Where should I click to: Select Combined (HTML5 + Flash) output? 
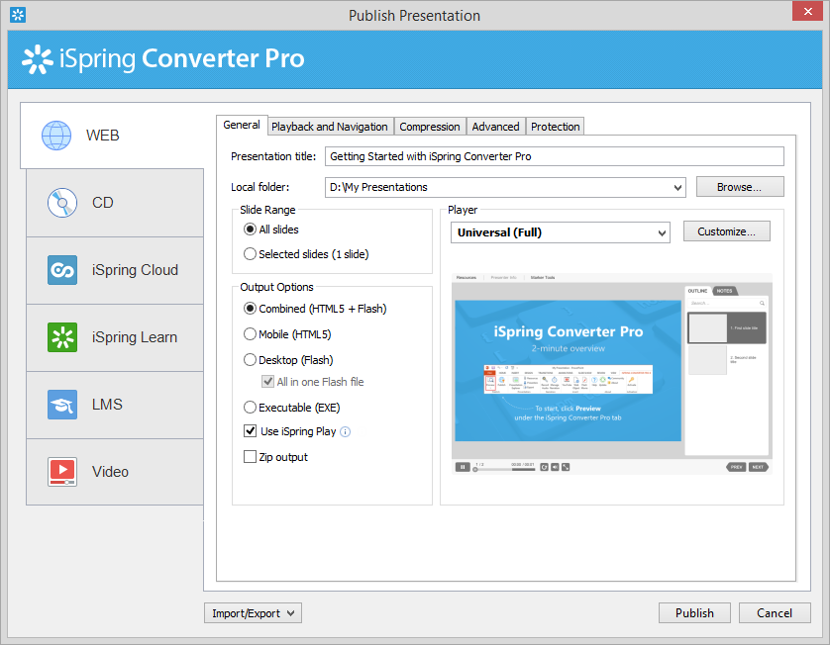tap(250, 309)
